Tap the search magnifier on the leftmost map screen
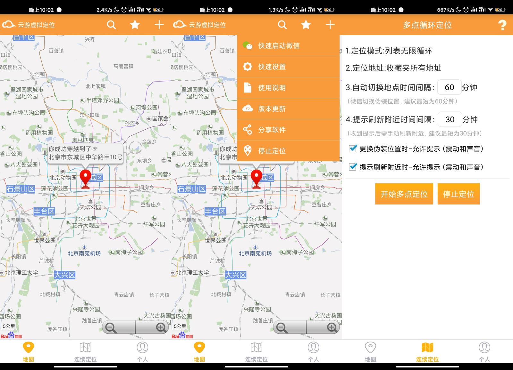This screenshot has width=513, height=370. (x=111, y=25)
